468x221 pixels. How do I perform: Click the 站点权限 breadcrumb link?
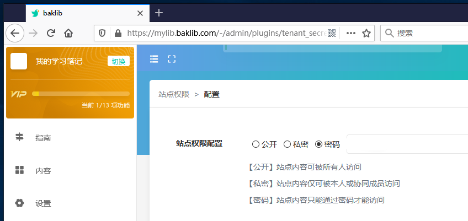tap(174, 94)
